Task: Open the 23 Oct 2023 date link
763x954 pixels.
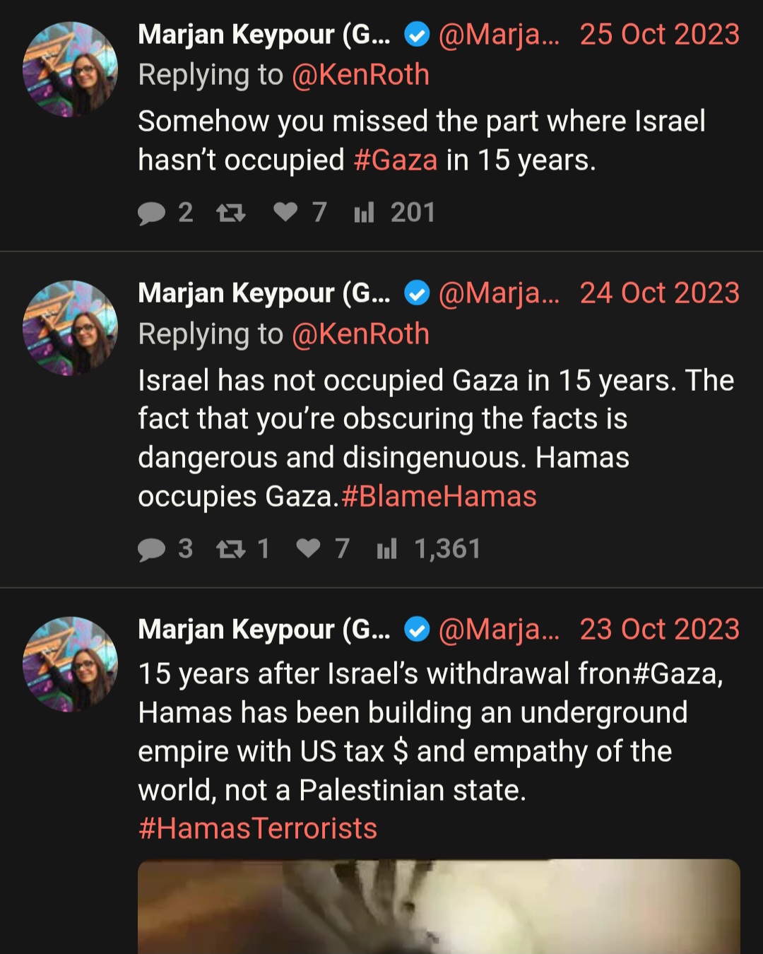Action: (x=660, y=630)
